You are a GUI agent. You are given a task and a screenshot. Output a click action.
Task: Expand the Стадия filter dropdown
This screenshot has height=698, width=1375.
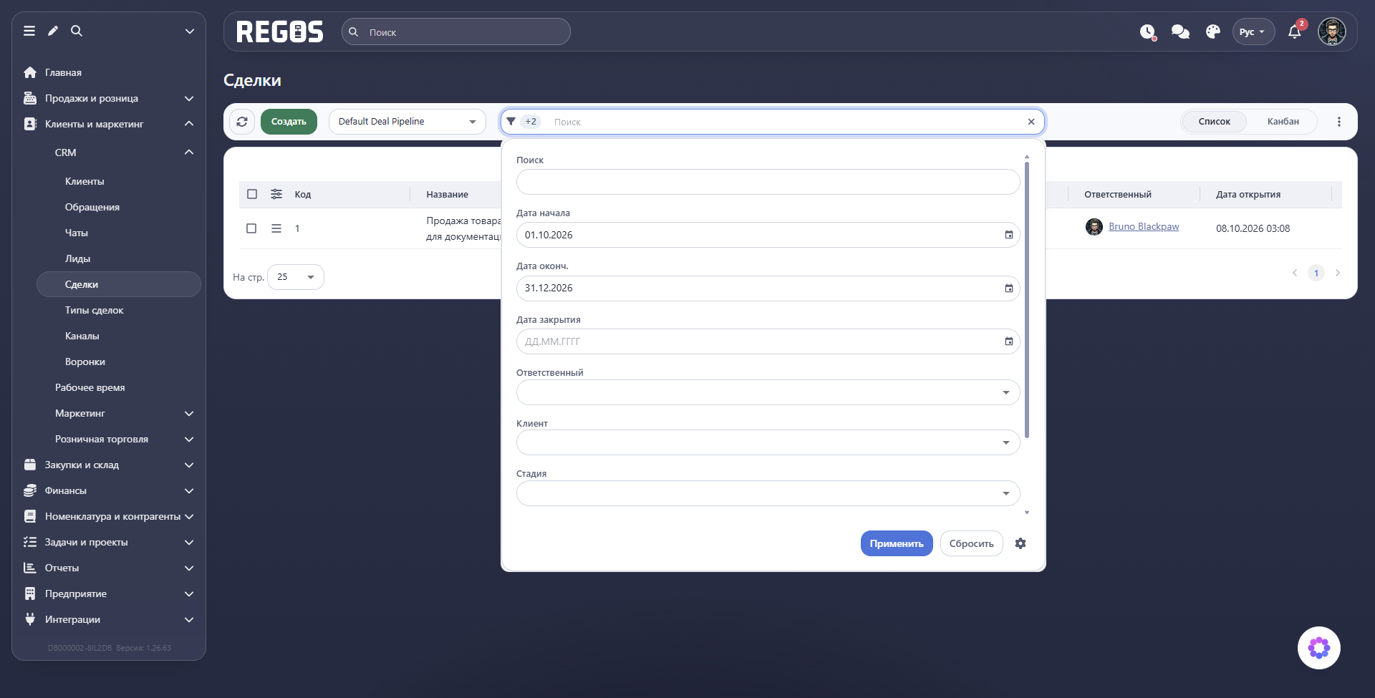point(768,493)
